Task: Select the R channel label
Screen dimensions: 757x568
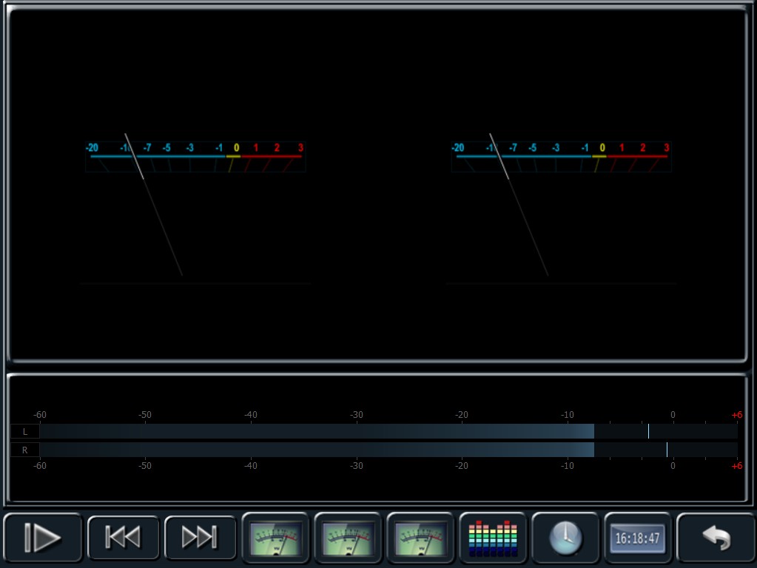Action: point(25,450)
